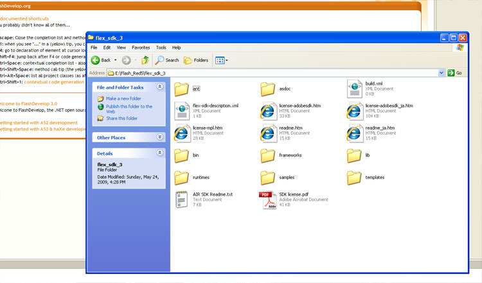Select the build.xml file icon

tap(355, 89)
